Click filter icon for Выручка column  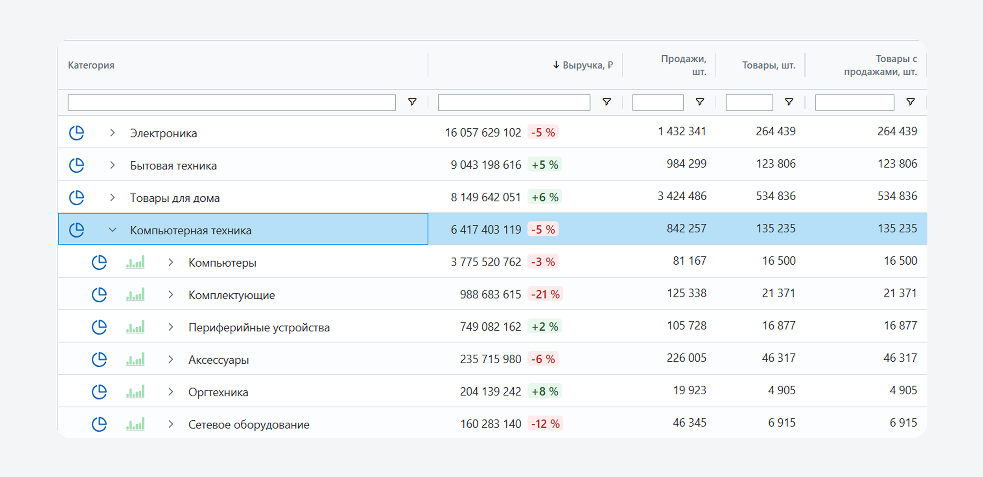[x=607, y=102]
